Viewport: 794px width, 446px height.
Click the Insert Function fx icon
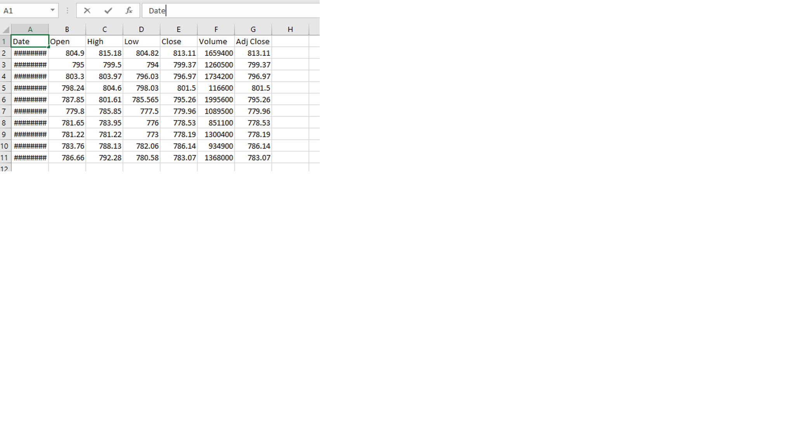click(129, 11)
